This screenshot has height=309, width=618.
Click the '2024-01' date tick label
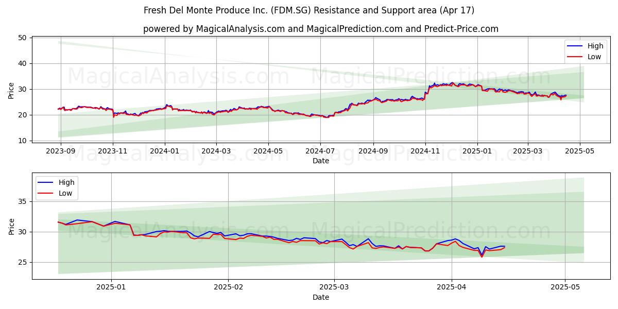tap(165, 152)
